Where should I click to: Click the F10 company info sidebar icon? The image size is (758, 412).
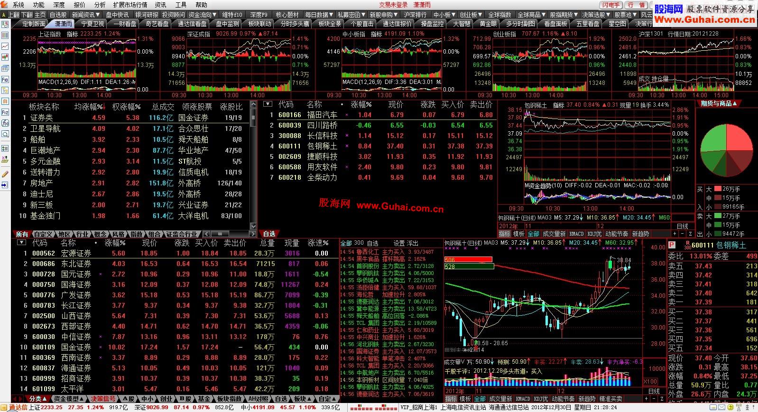pyautogui.click(x=5, y=79)
